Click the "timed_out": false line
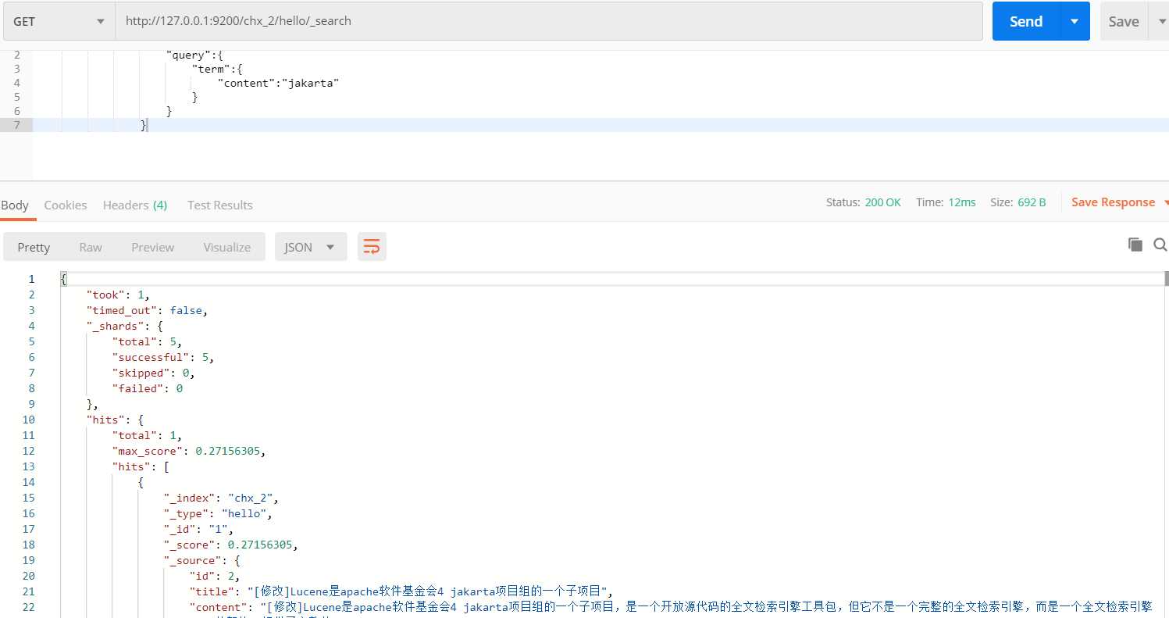 [x=147, y=310]
